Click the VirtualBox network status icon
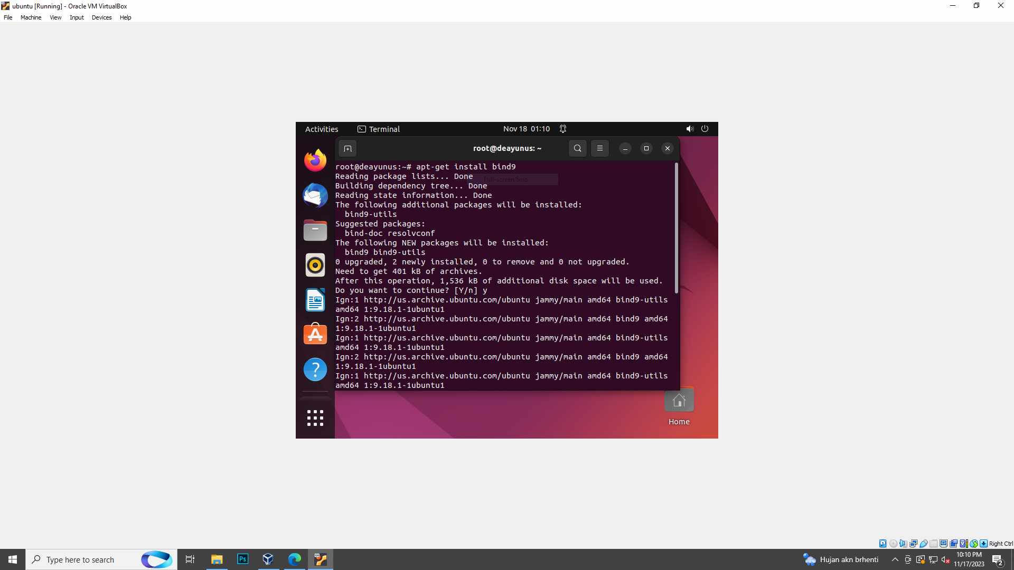Viewport: 1014px width, 570px height. pyautogui.click(x=913, y=544)
